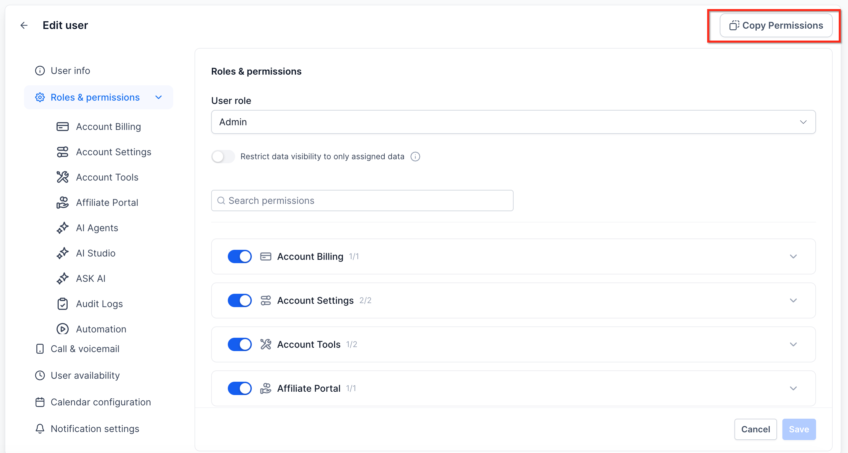Click the Cancel button
848x453 pixels.
pyautogui.click(x=755, y=429)
